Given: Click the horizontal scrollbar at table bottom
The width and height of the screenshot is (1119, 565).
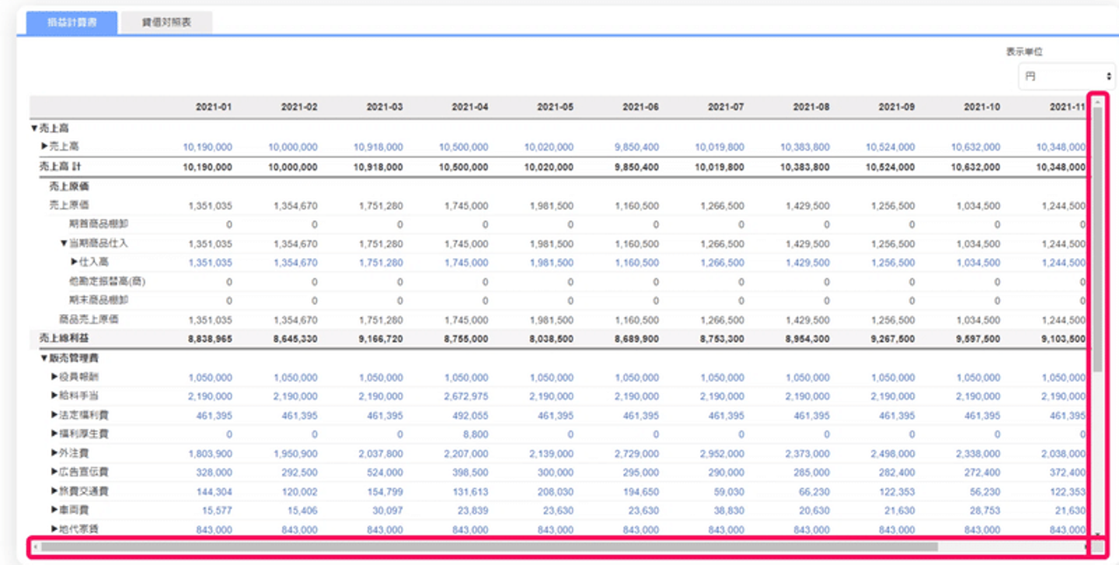Looking at the screenshot, I should pyautogui.click(x=490, y=547).
